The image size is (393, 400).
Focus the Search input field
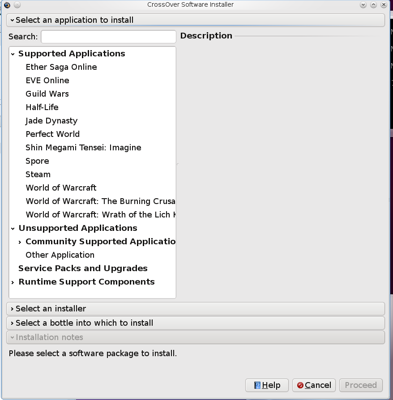pyautogui.click(x=108, y=37)
